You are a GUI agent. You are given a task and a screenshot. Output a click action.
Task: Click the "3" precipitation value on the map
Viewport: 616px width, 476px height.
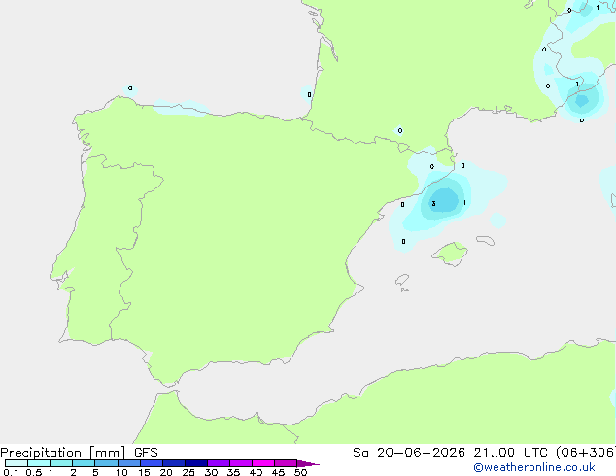pos(433,203)
